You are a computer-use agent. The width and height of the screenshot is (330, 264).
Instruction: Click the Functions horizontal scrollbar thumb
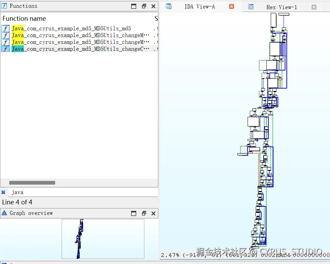coord(32,183)
